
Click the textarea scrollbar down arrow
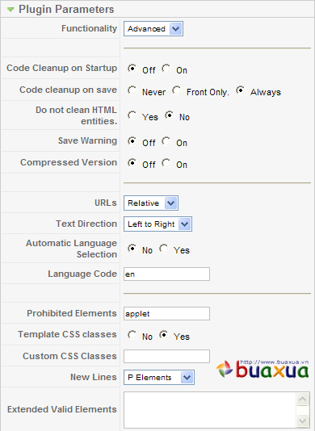(303, 421)
